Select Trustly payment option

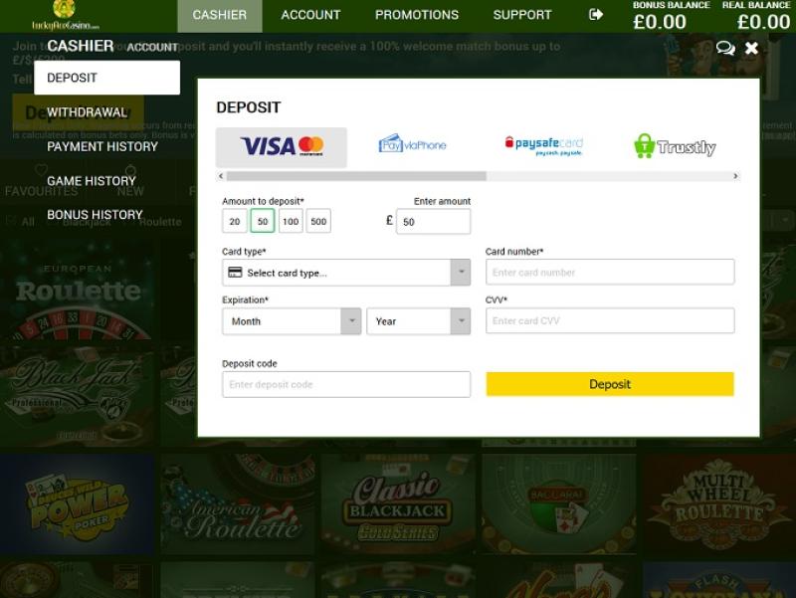675,146
